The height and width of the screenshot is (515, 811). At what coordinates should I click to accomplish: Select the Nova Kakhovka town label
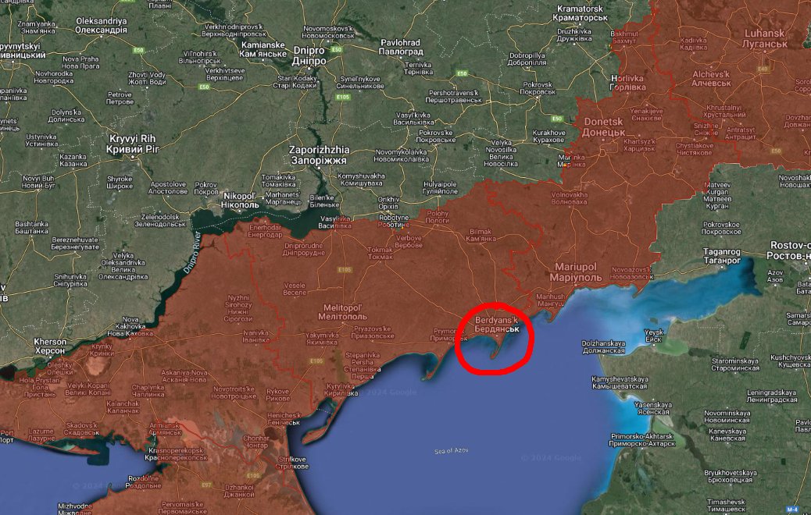[130, 326]
